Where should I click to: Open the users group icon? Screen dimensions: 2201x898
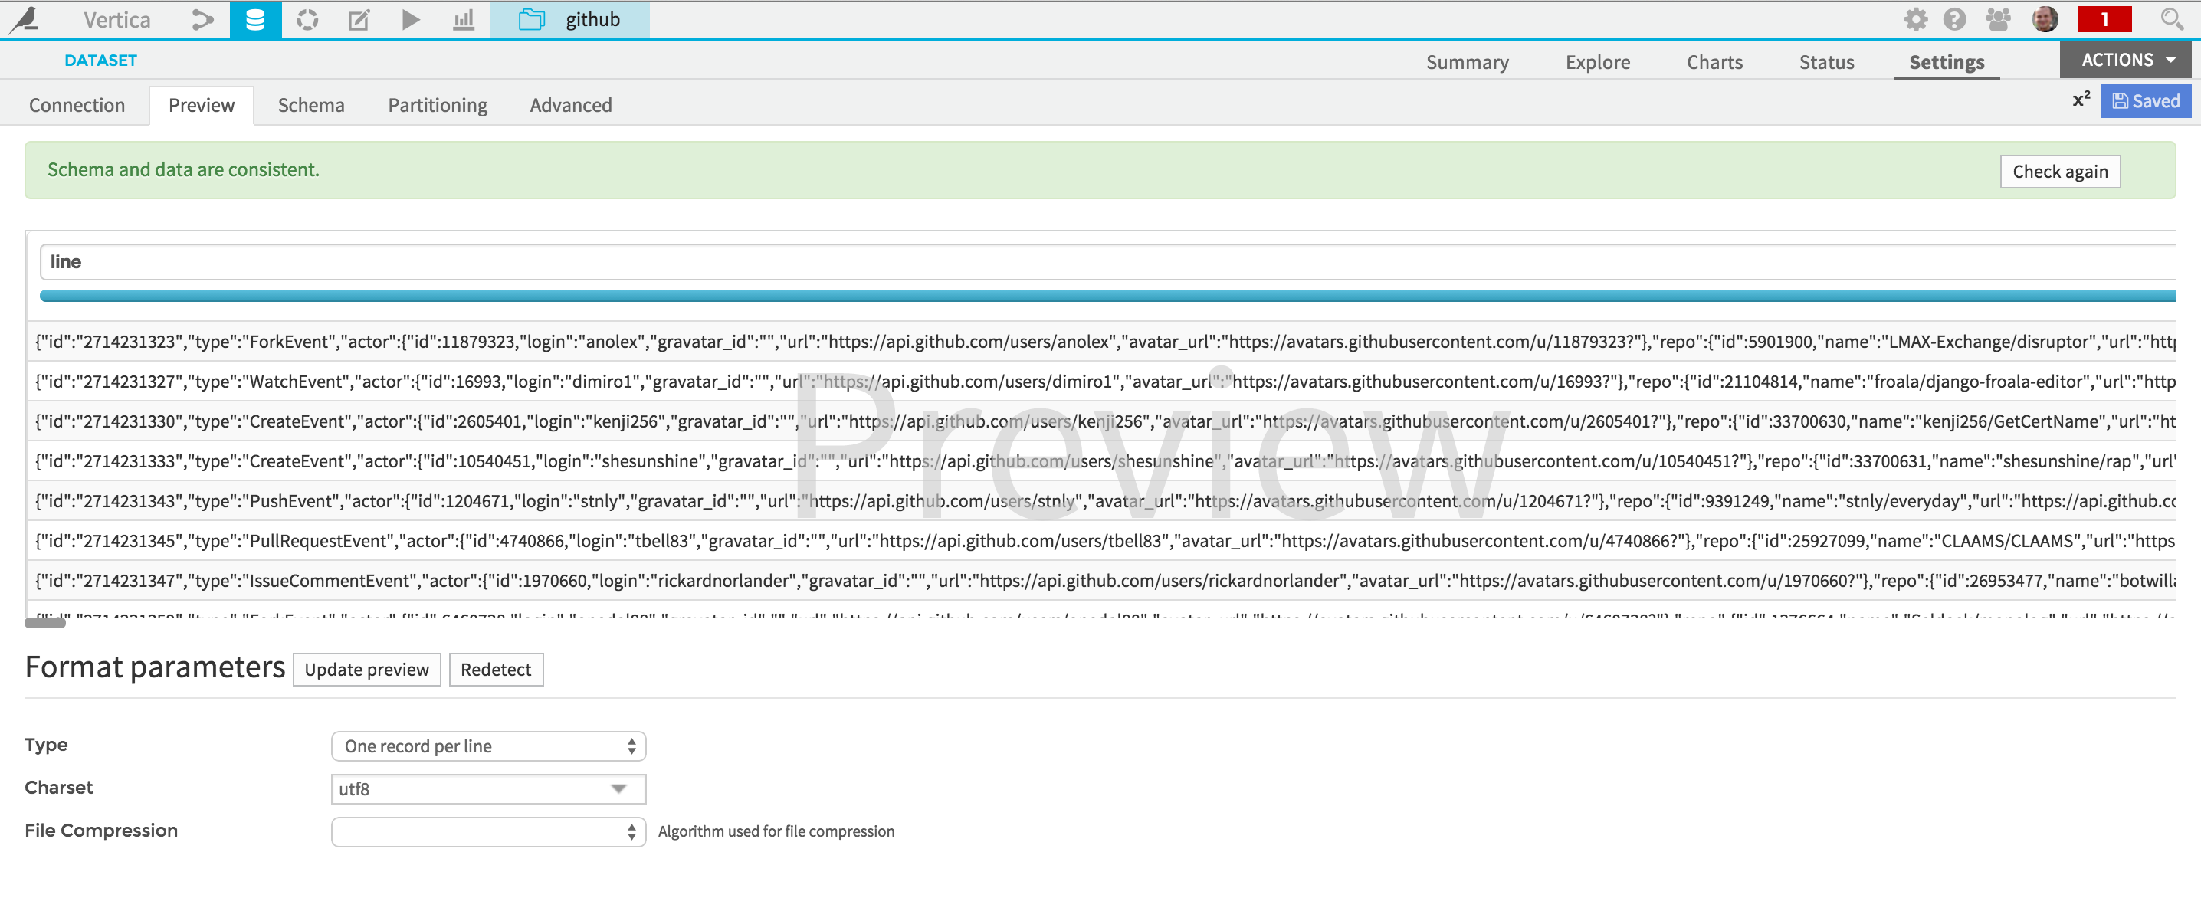pos(1998,19)
